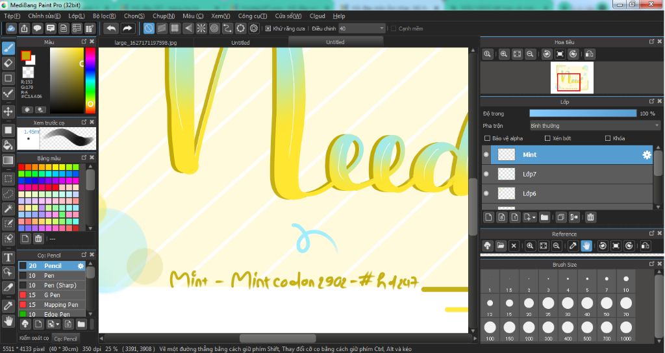
Task: Open Pha trộn blend mode dropdown
Action: pos(595,126)
